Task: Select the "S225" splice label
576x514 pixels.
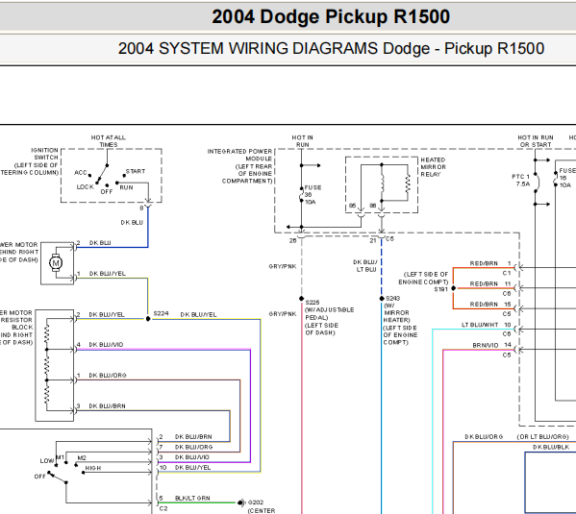Action: point(313,303)
